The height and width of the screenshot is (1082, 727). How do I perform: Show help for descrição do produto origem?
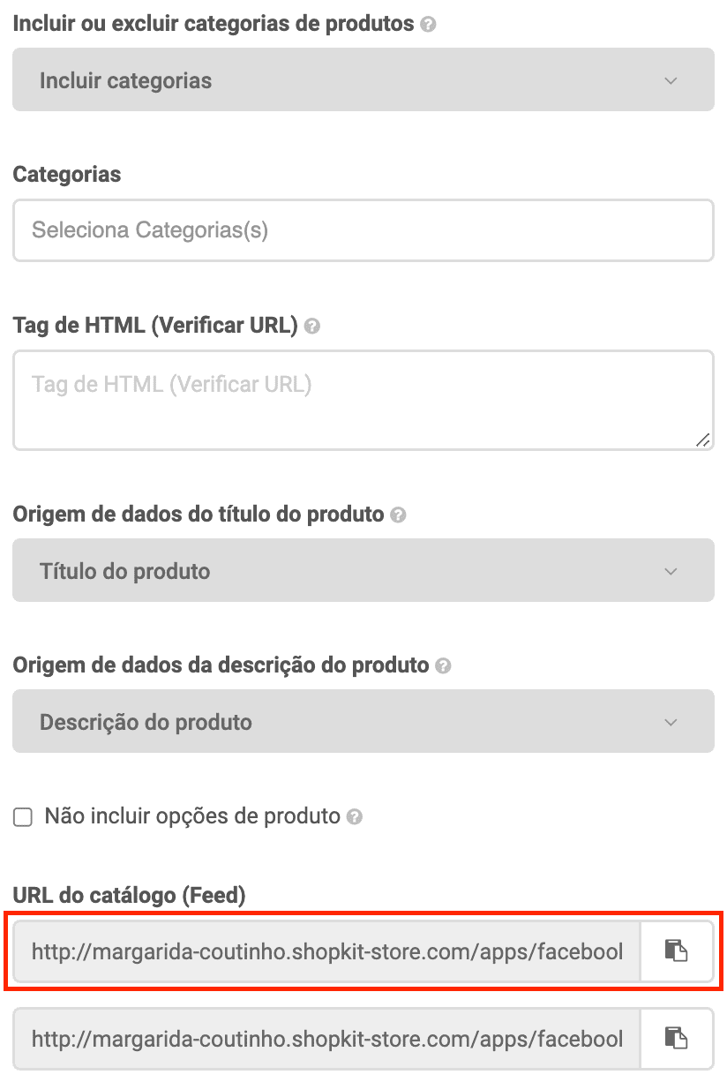[x=443, y=666]
